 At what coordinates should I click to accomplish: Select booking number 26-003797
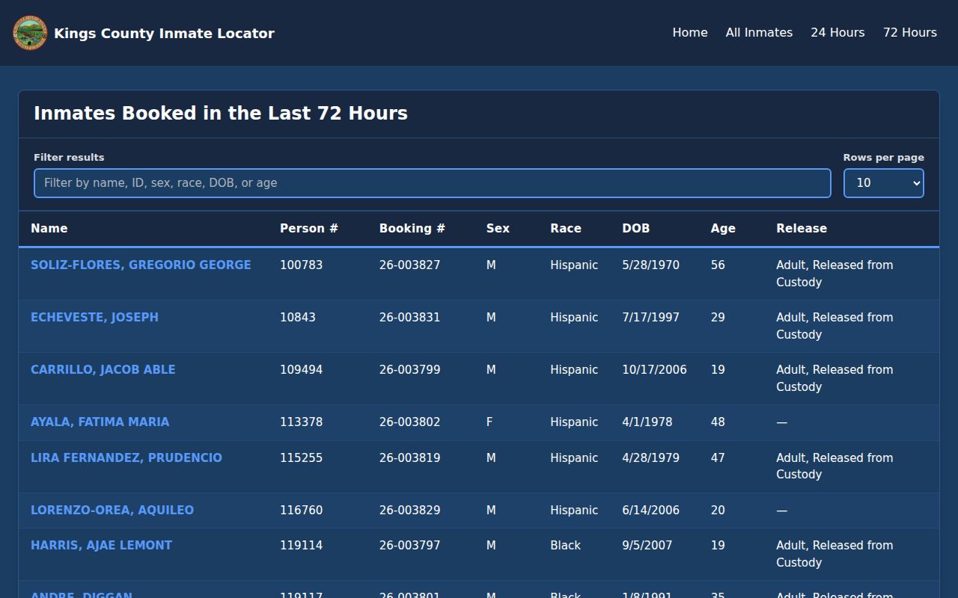pos(409,545)
